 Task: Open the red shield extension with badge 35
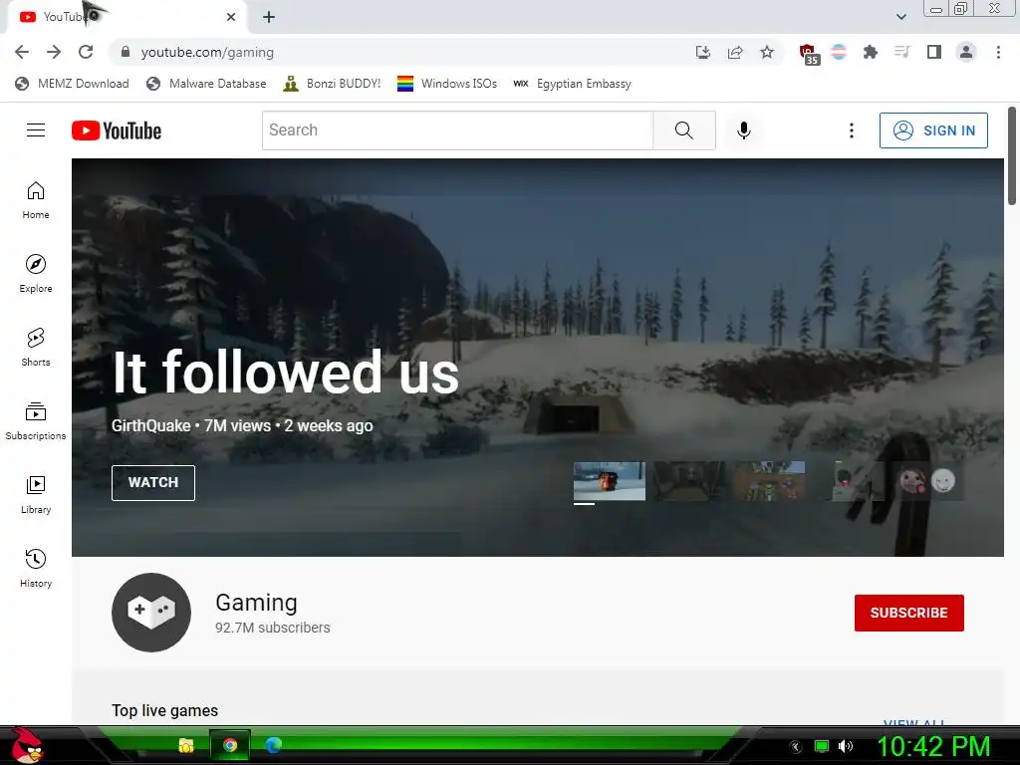[x=809, y=54]
